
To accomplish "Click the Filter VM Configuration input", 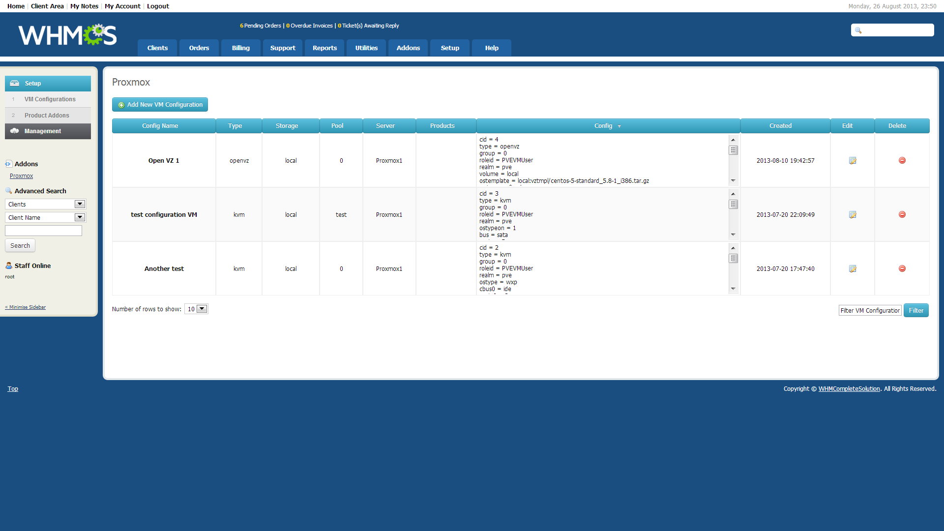I will pos(870,310).
